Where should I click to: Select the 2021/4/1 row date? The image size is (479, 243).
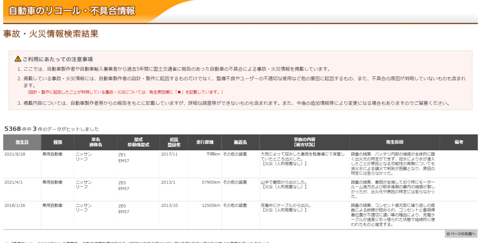coord(14,181)
